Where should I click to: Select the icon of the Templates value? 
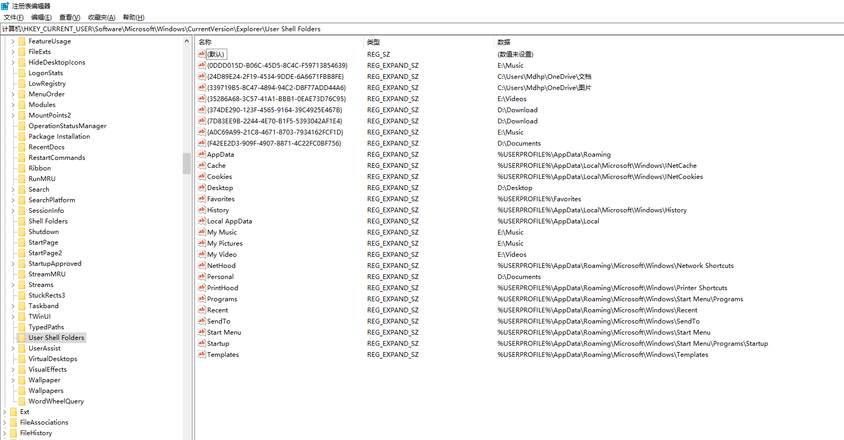[201, 354]
